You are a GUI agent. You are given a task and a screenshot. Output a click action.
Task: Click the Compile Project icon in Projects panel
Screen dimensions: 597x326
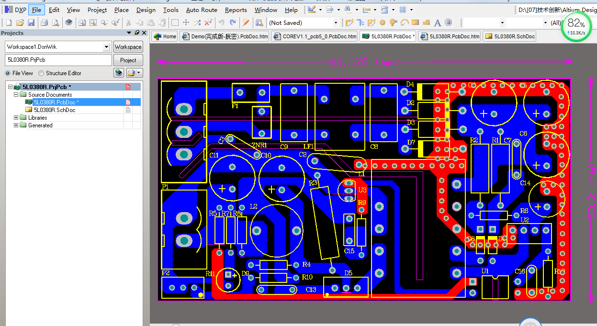tap(119, 73)
